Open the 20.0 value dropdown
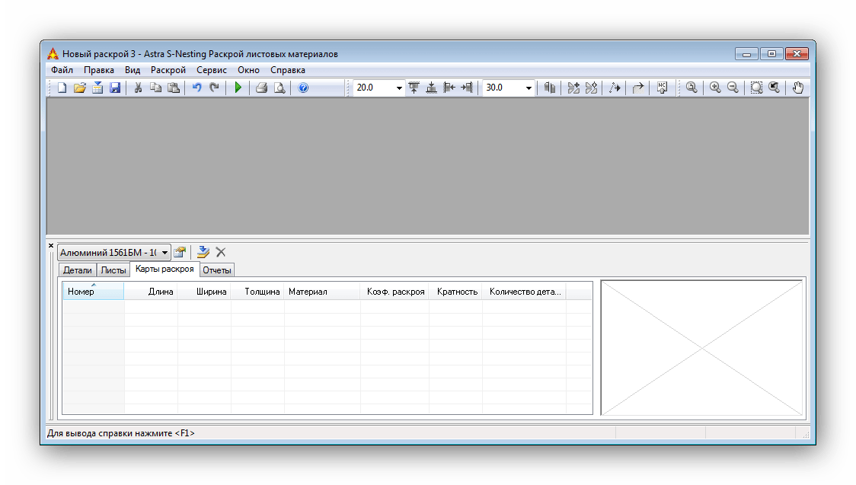 coord(398,88)
